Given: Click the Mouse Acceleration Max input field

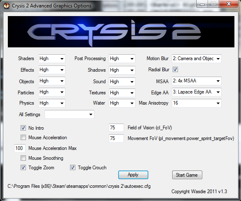Looking at the screenshot, I should pos(20,148).
